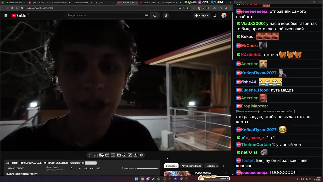Open browser home page icon

[x=17, y=8]
